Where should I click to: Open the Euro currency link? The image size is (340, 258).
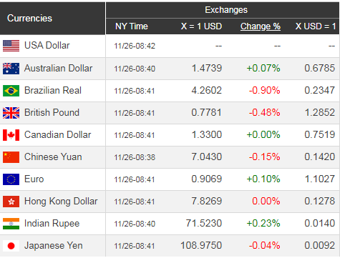34,179
